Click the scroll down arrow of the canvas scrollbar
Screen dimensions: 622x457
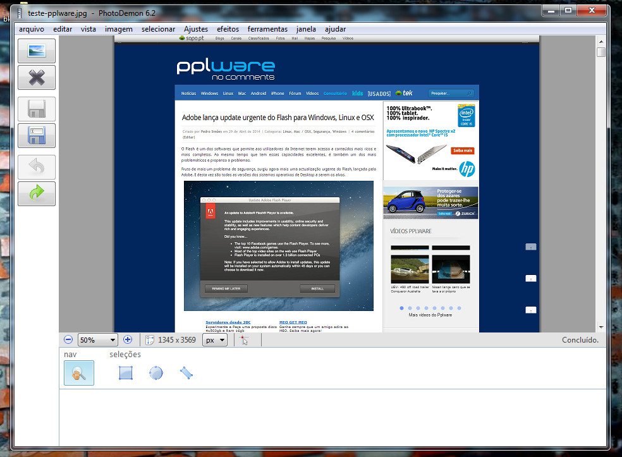tap(601, 327)
